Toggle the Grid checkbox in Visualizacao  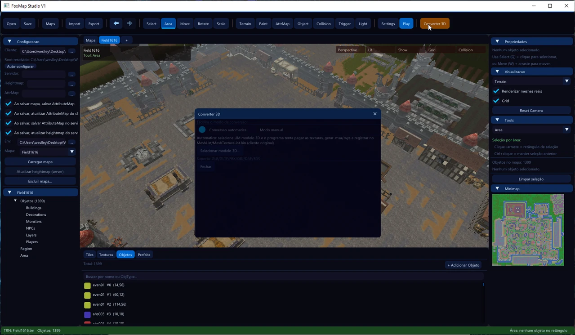click(x=496, y=101)
